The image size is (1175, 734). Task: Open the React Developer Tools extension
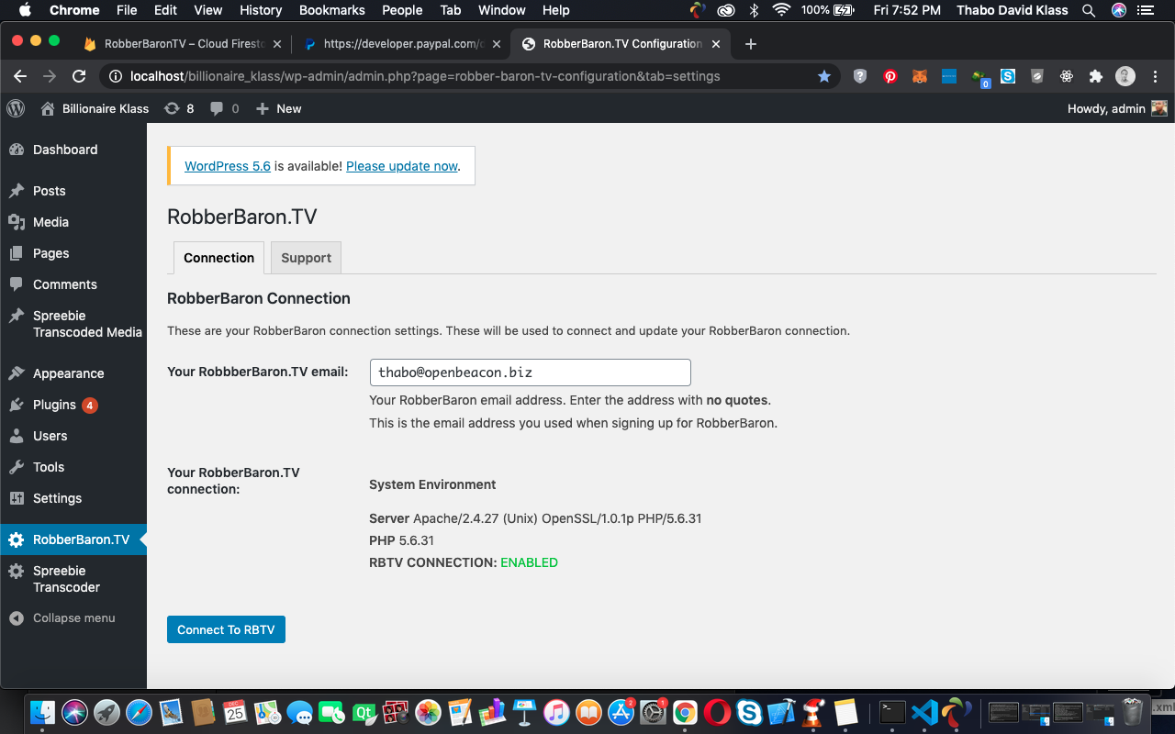tap(1067, 76)
